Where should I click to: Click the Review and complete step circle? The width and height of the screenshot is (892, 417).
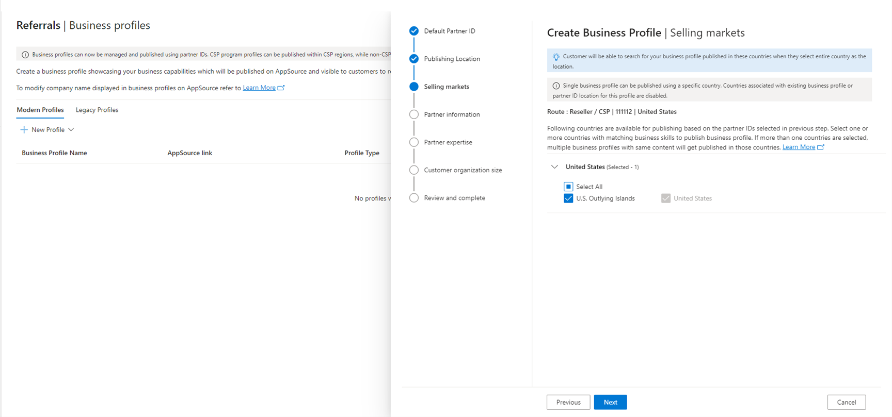414,198
